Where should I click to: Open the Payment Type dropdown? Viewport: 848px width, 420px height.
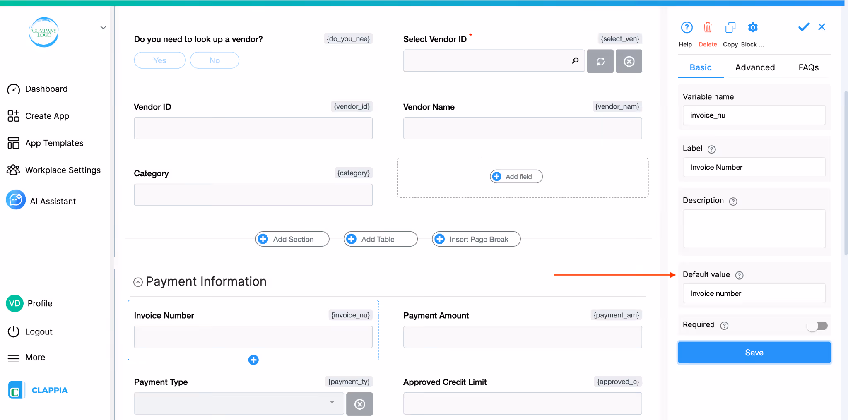(x=239, y=403)
